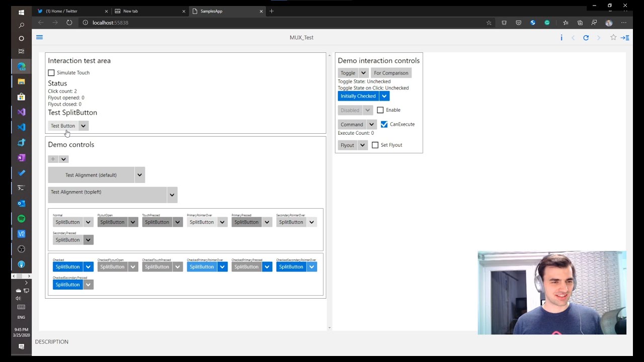The height and width of the screenshot is (362, 644).
Task: Open the new tab plus button
Action: (x=272, y=11)
